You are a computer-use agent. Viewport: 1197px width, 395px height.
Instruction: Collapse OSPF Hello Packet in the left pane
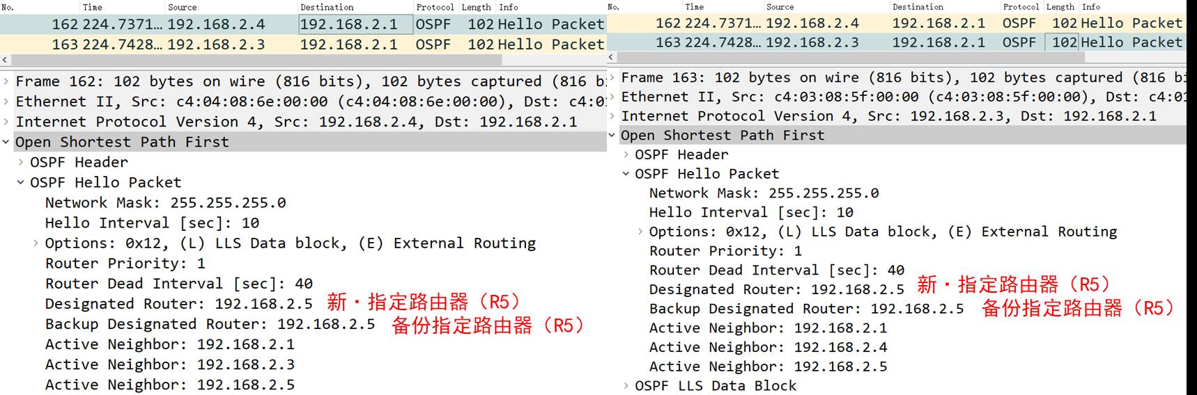point(21,183)
